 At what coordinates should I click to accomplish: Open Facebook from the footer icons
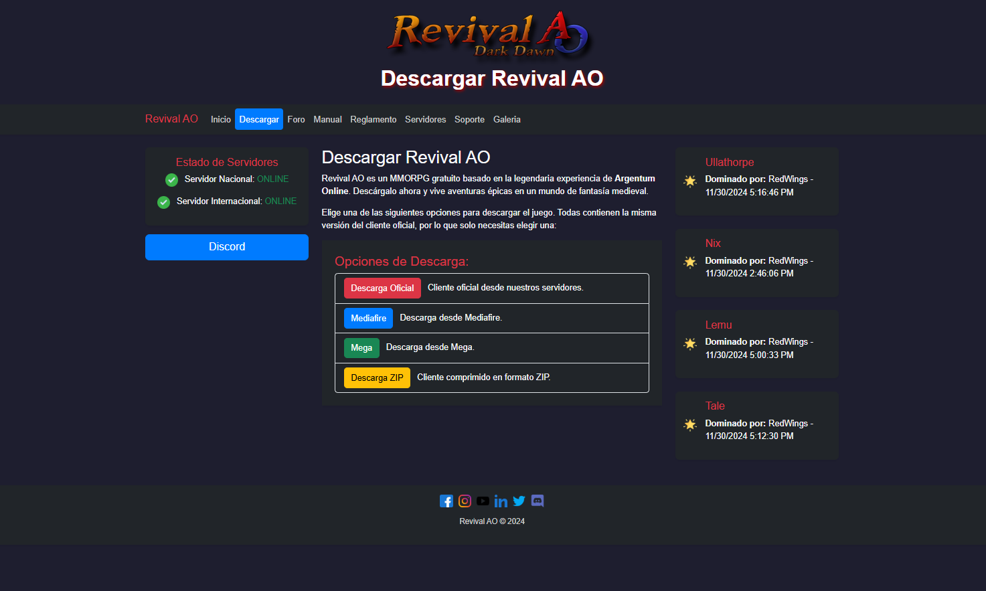(446, 501)
